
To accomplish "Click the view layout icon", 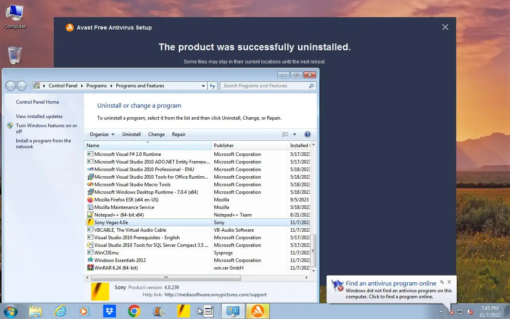I will 285,134.
